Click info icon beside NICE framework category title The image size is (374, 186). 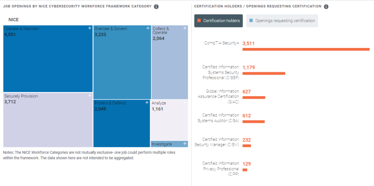coord(156,7)
